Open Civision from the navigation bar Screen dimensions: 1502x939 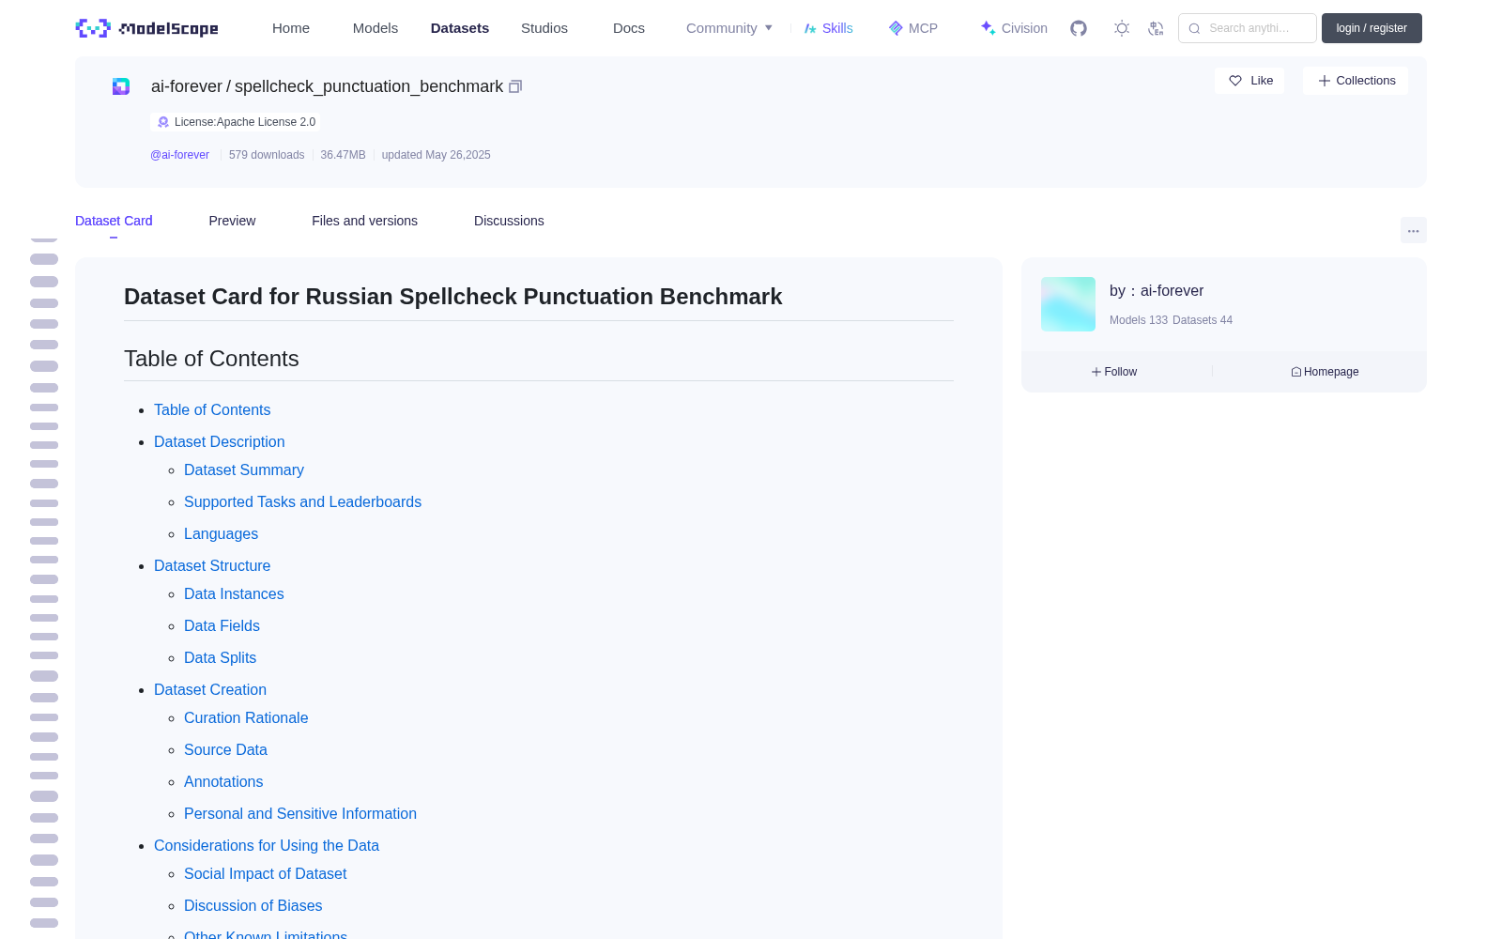[x=1014, y=28]
